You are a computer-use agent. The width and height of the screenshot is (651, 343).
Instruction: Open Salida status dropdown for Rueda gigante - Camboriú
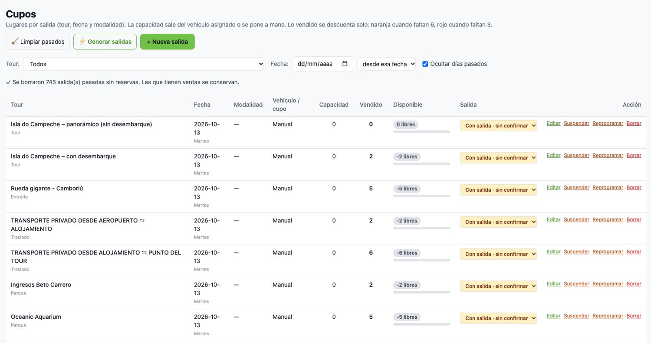tap(498, 189)
